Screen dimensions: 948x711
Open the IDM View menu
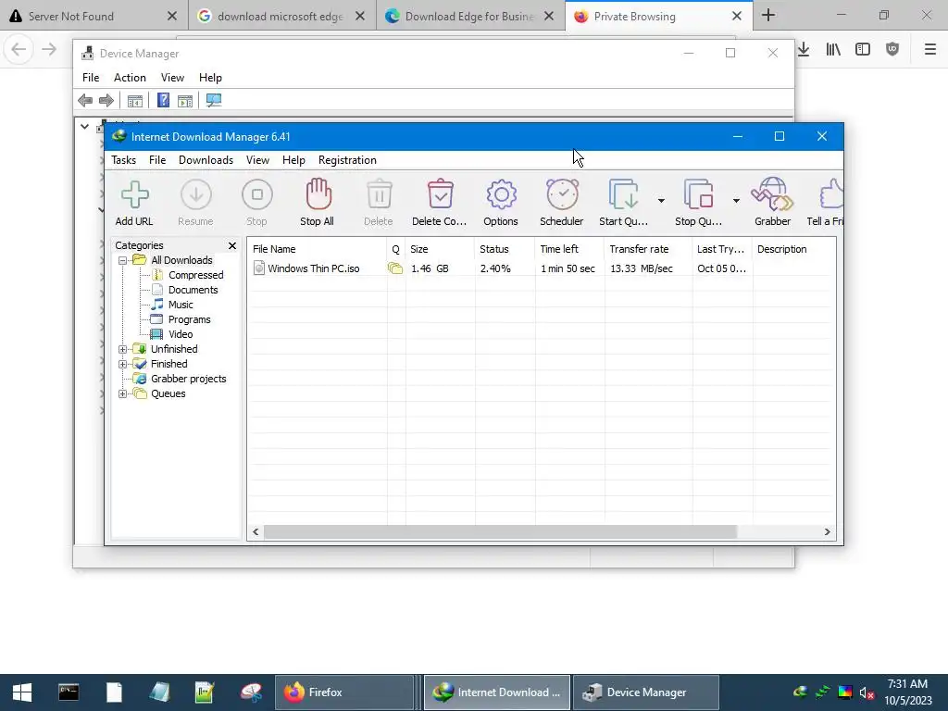(x=257, y=160)
